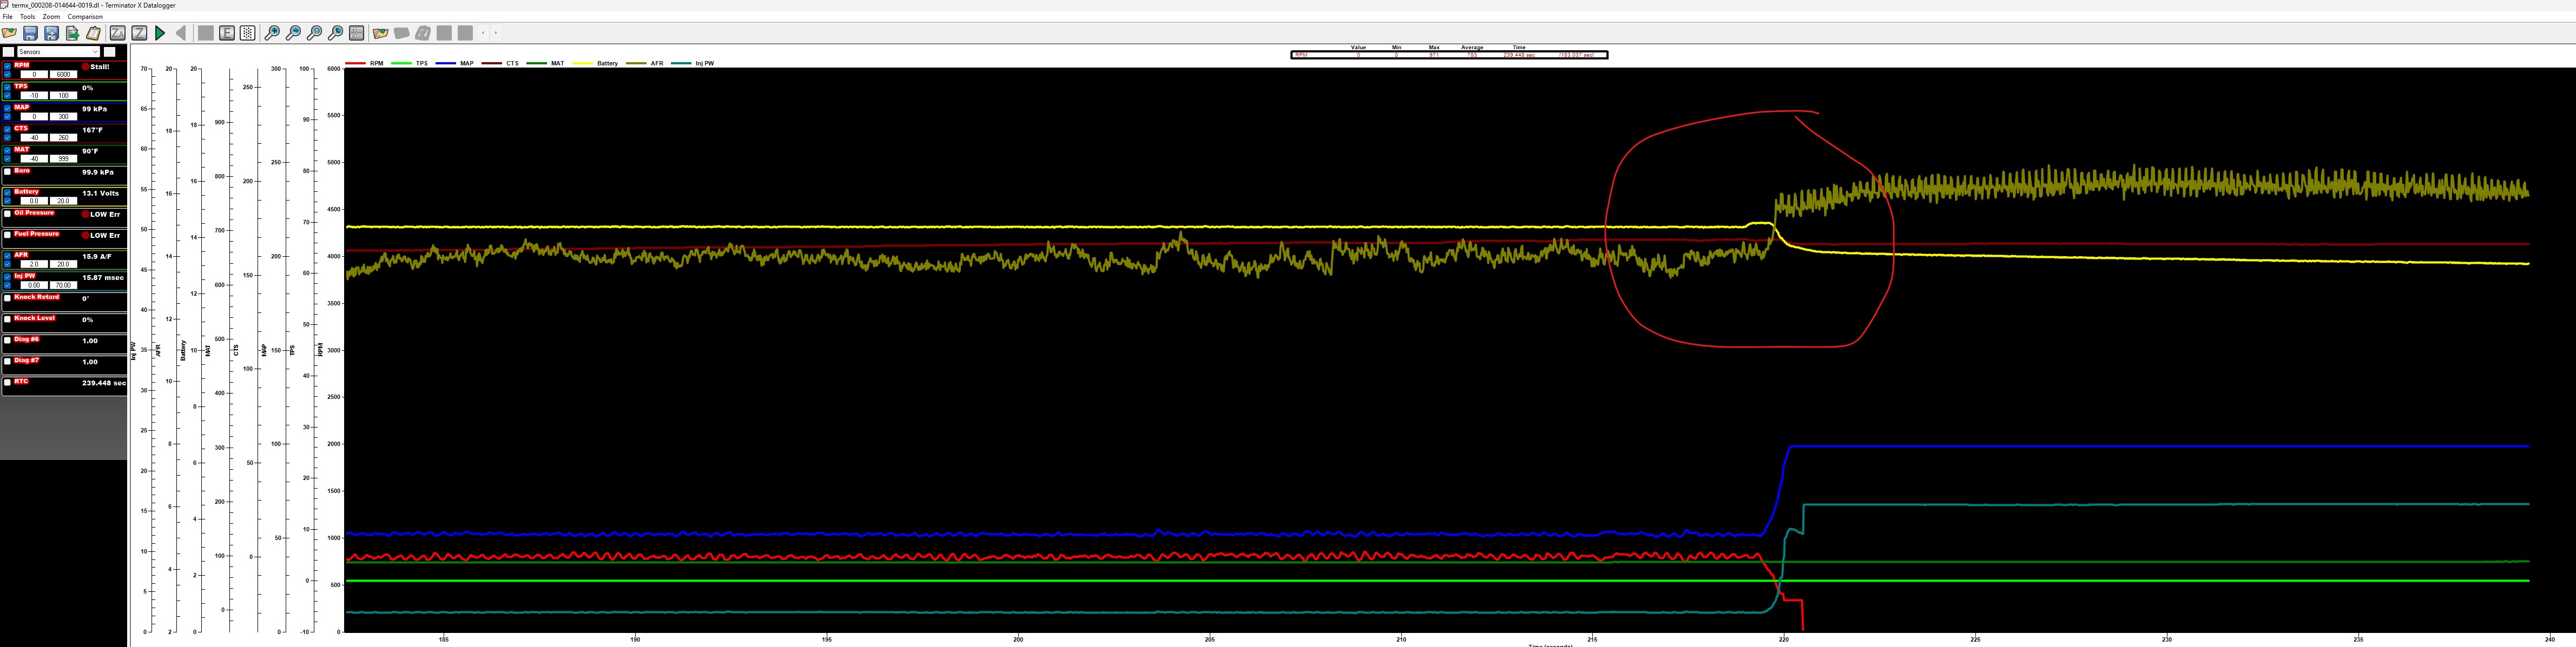
Task: Uncheck the MAT channel checkbox
Action: (7, 151)
